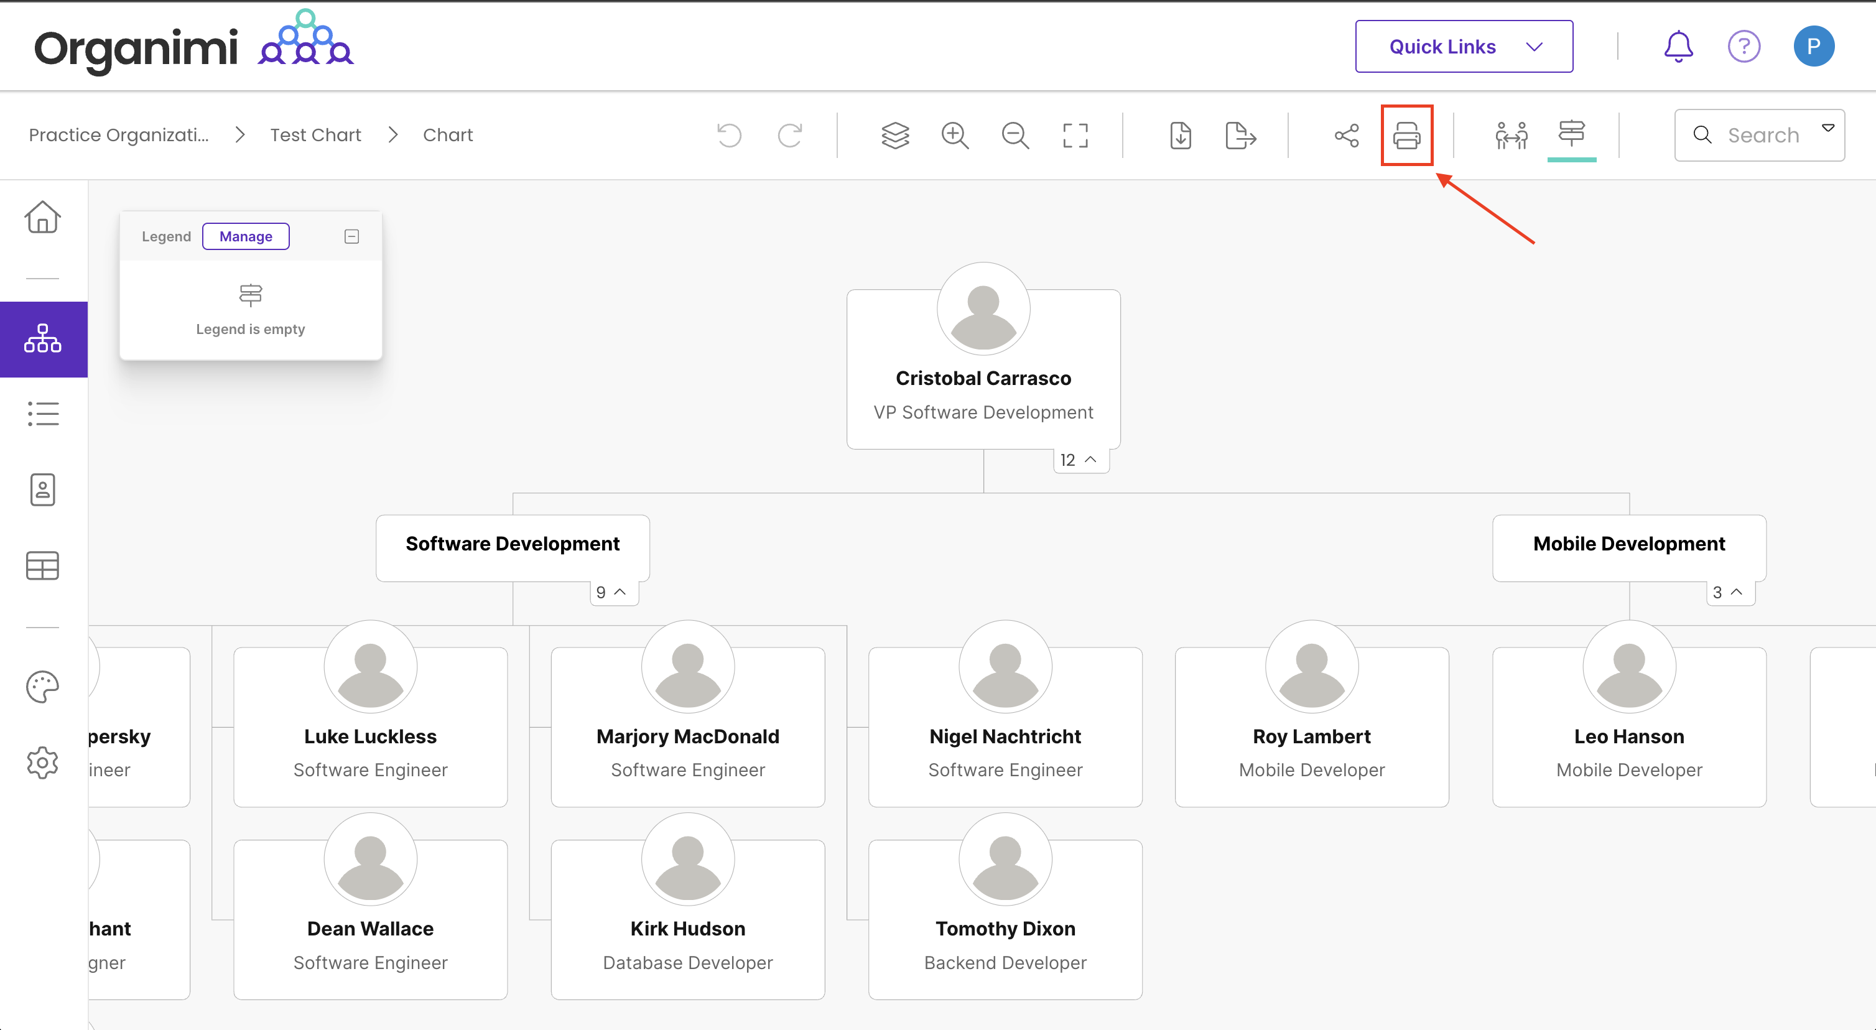Open the Quick Links dropdown
The height and width of the screenshot is (1030, 1876).
pos(1463,47)
